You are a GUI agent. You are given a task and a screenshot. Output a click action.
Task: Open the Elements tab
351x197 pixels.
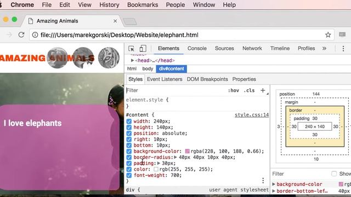pos(168,49)
